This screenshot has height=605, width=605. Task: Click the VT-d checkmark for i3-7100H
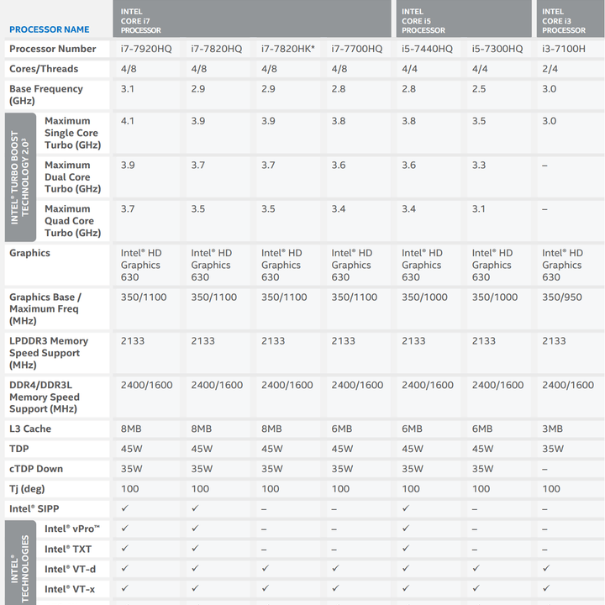click(x=546, y=568)
